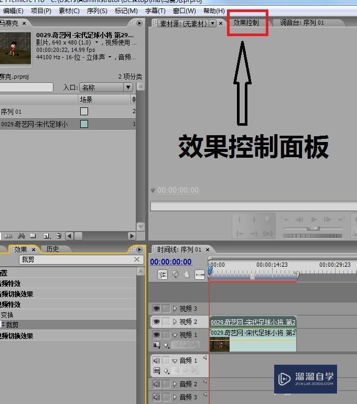Hide track 视频 3 with its eye toggle
The width and height of the screenshot is (357, 404).
point(156,308)
